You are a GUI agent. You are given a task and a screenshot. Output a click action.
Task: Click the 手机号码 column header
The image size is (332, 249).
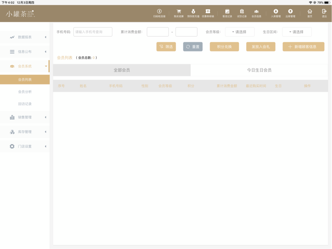pos(116,86)
